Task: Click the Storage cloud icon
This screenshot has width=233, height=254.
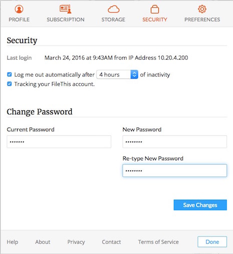Action: [x=114, y=9]
